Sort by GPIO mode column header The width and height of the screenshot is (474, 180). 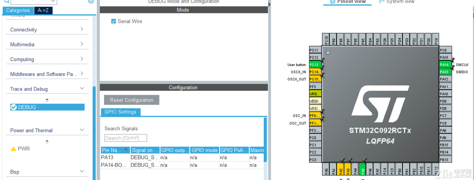(x=204, y=150)
